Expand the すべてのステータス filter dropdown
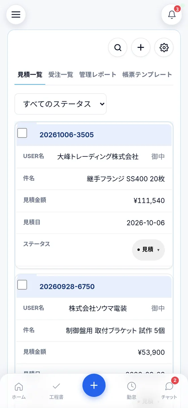 point(60,104)
